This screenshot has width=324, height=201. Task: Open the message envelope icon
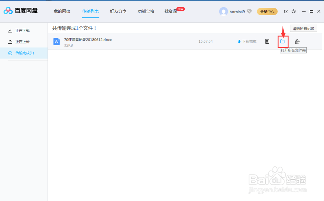286,11
